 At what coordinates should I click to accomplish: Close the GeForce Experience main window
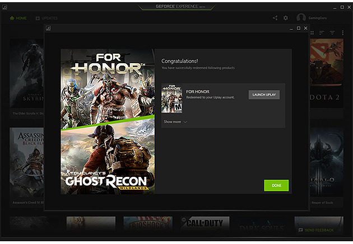click(x=349, y=7)
